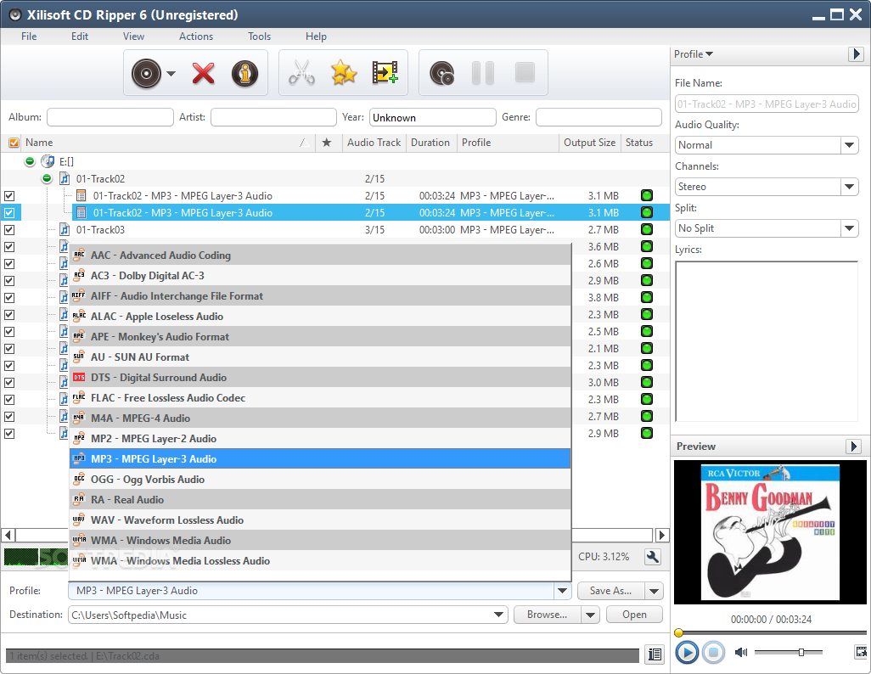
Task: Open the Edit menu
Action: pos(80,37)
